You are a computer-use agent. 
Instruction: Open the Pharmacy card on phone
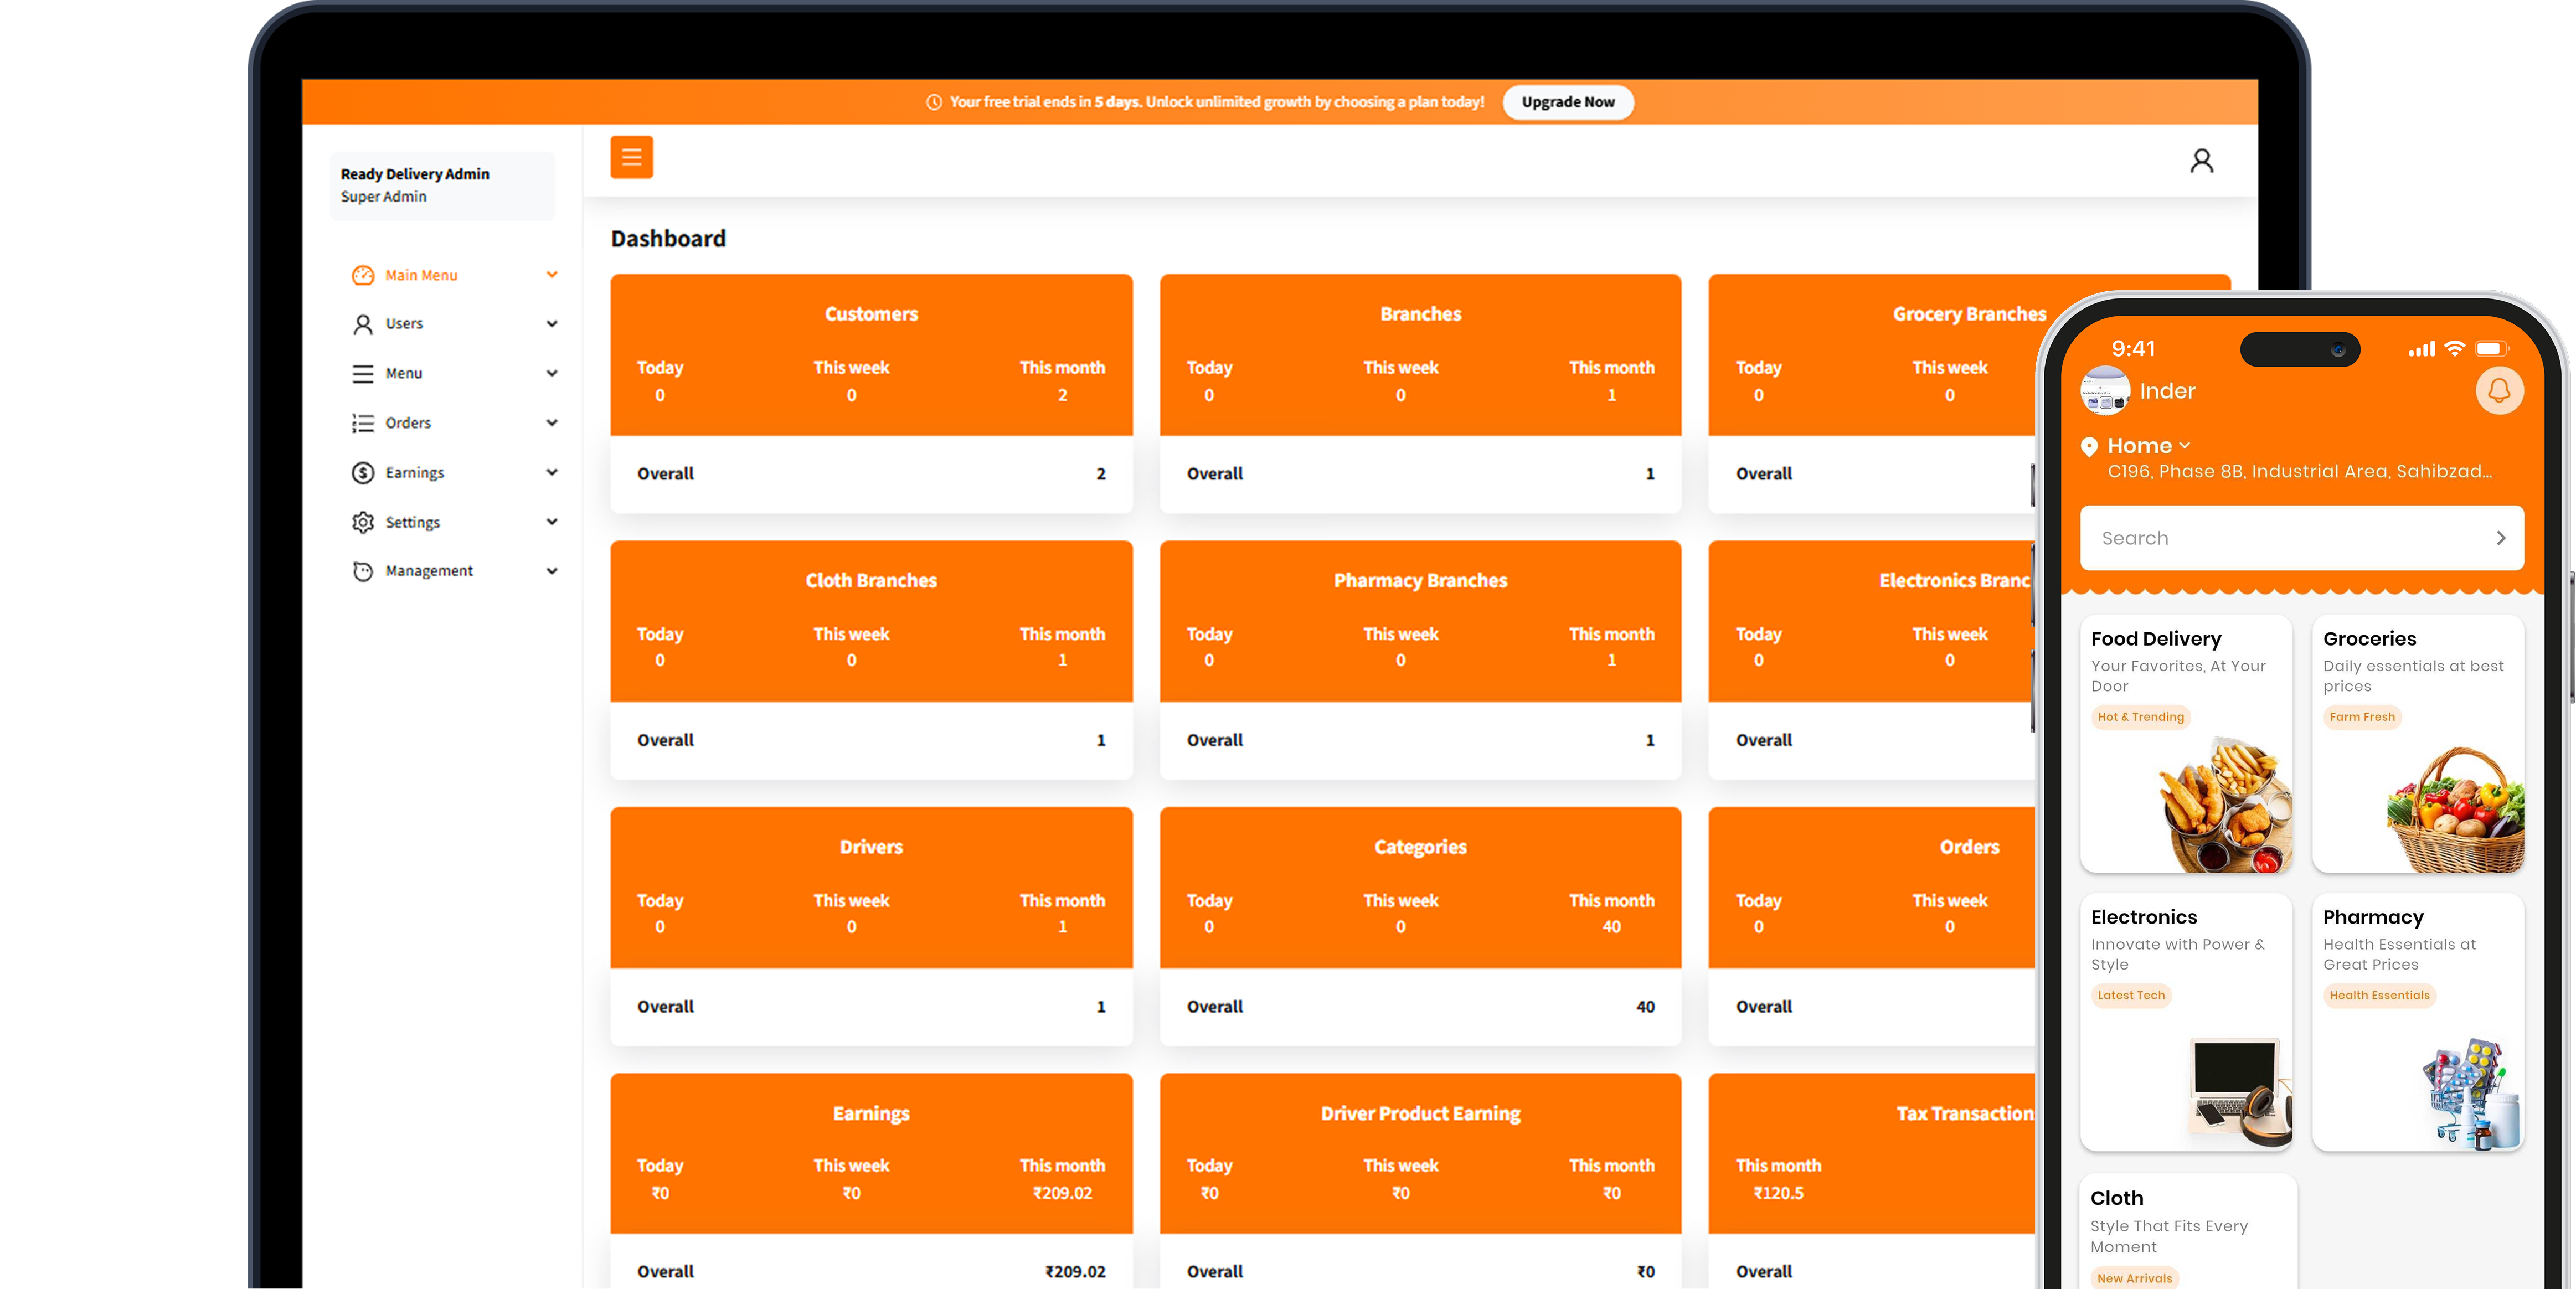(x=2417, y=1022)
